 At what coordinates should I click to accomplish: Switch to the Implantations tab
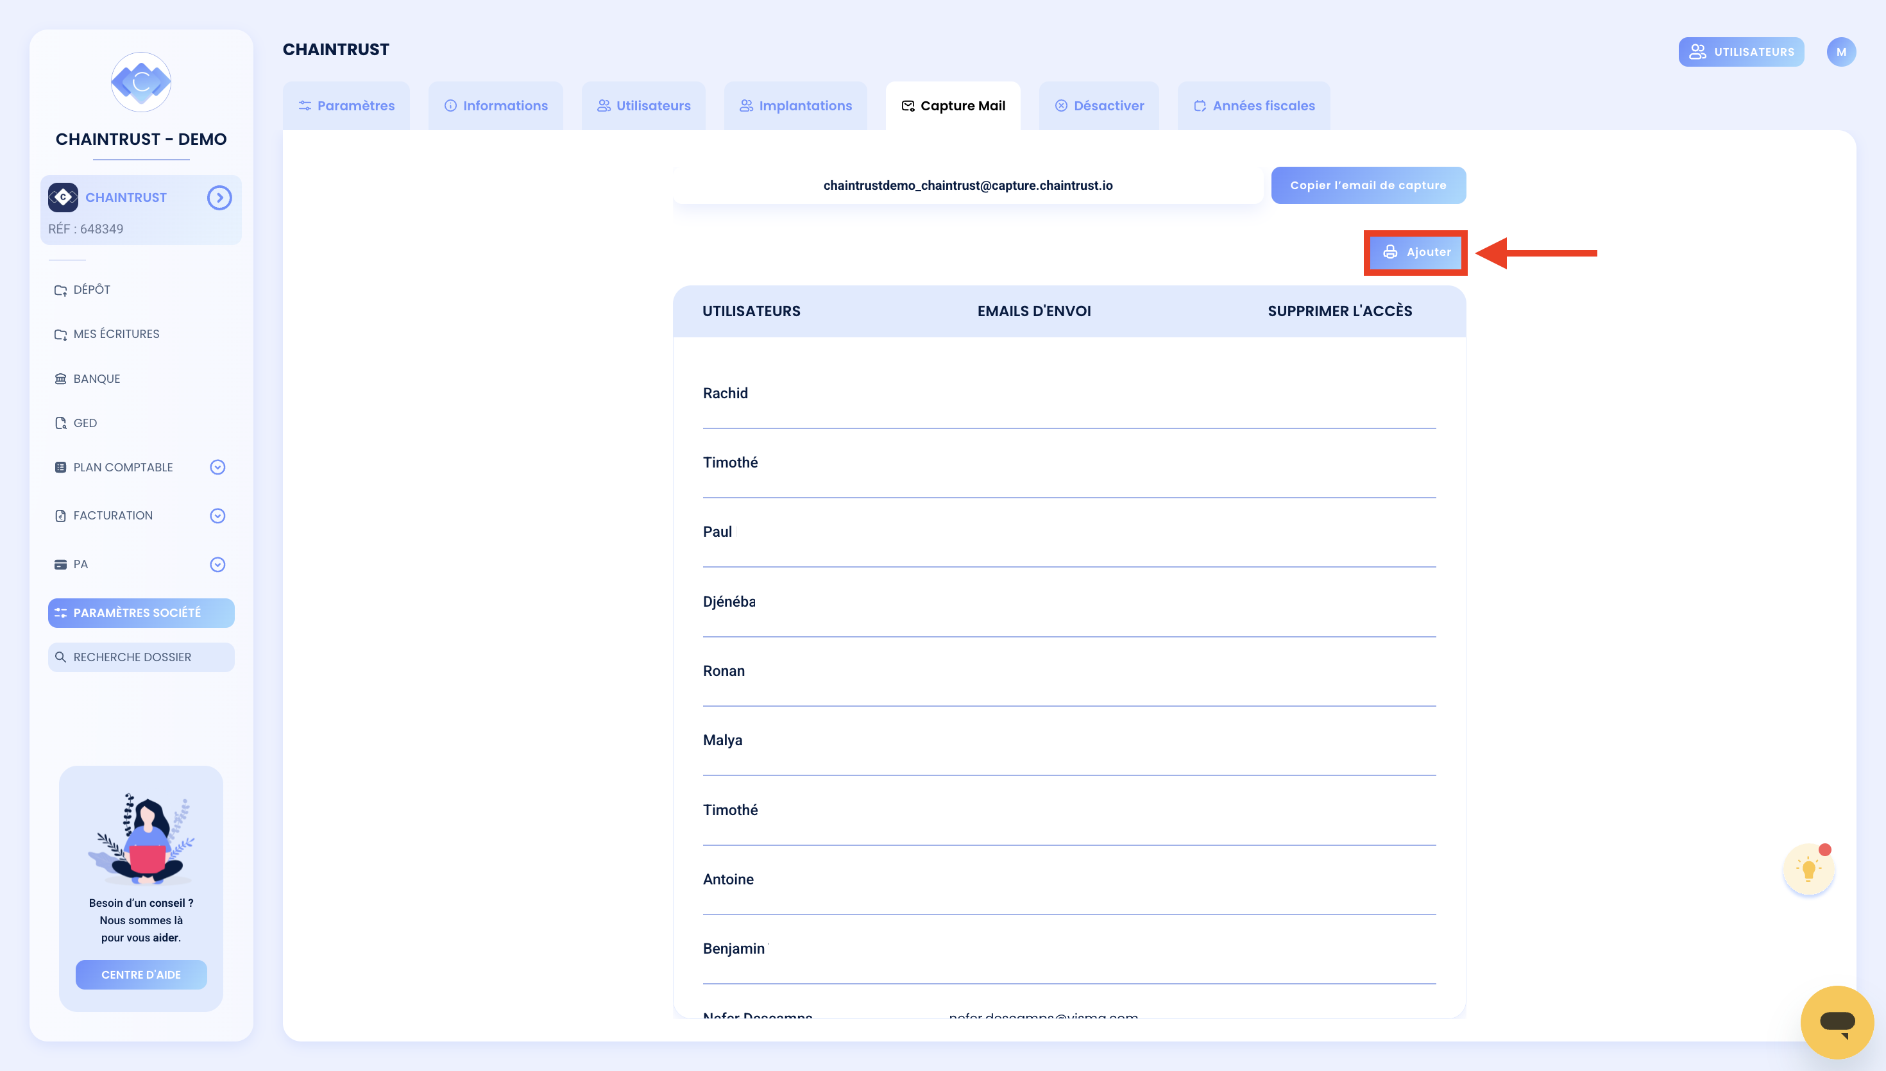pyautogui.click(x=796, y=106)
